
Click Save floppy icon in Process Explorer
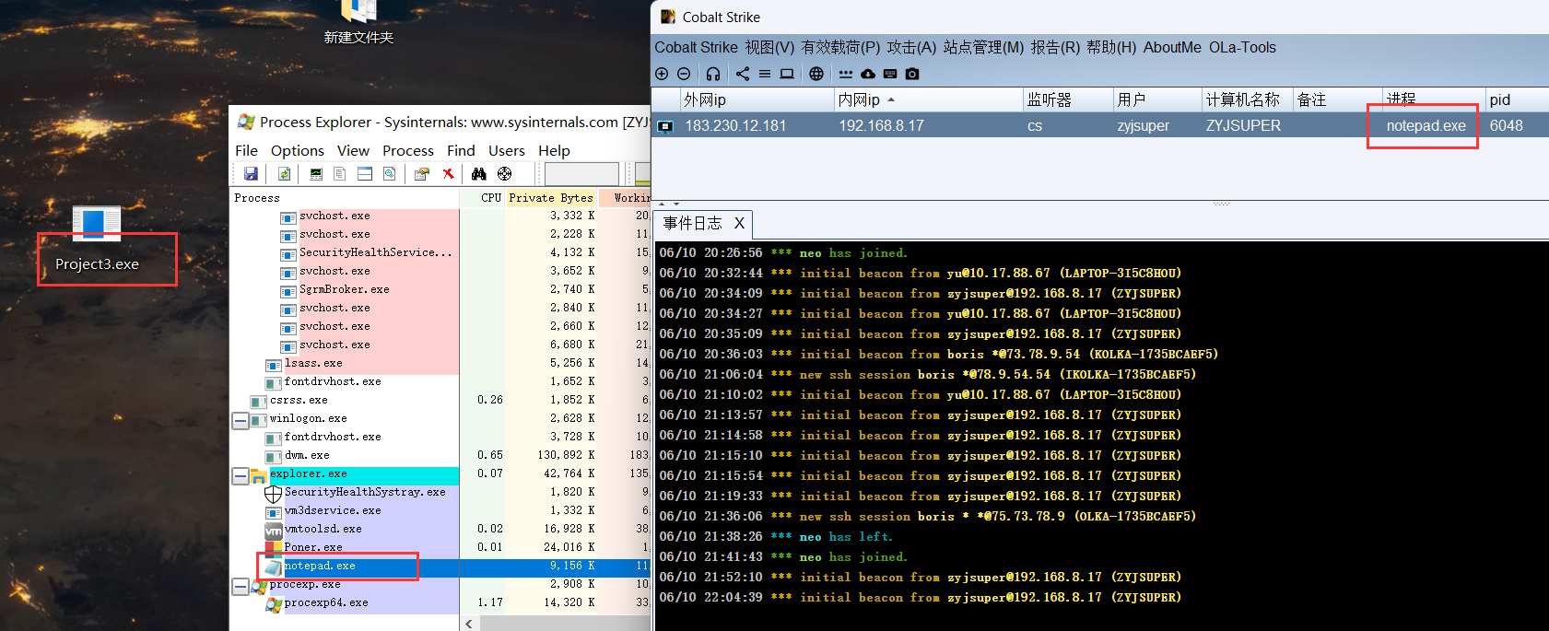[251, 173]
